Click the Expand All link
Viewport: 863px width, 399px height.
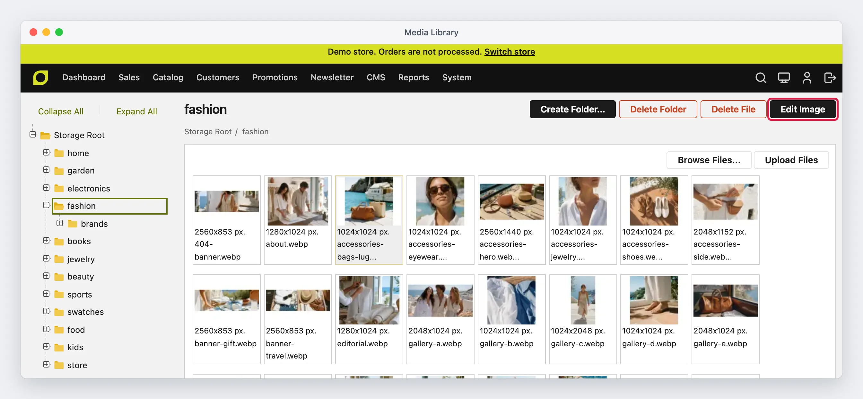click(x=136, y=111)
